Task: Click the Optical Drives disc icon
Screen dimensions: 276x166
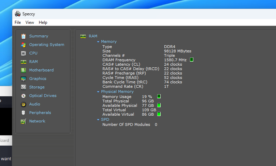Action: pos(23,96)
